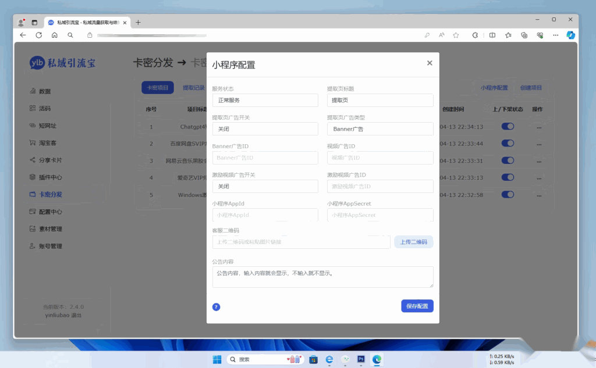Click the Photoshop icon on the taskbar
Image resolution: width=596 pixels, height=368 pixels.
(361, 359)
